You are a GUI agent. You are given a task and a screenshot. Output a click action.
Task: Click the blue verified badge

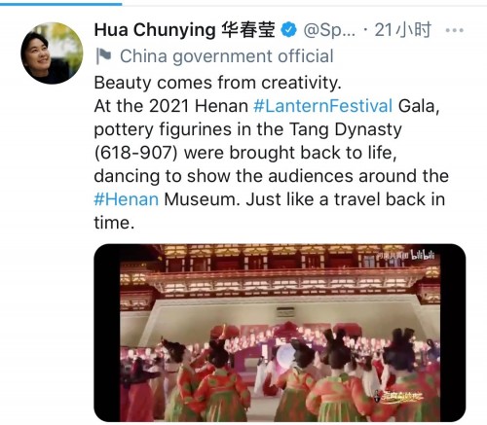288,30
